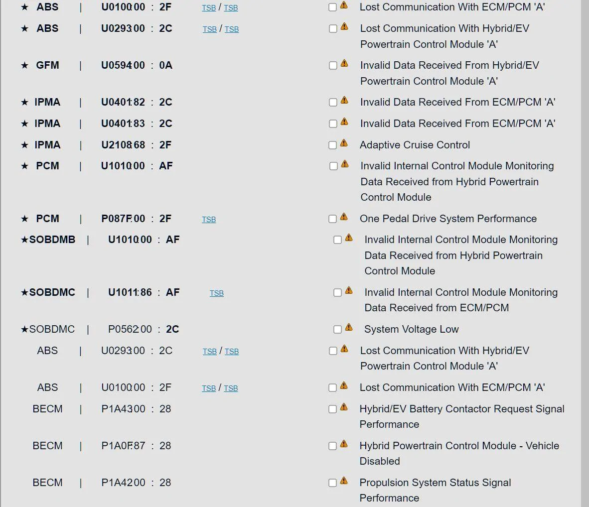
Task: Tick checkbox for PCM U1010:00
Action: (333, 166)
